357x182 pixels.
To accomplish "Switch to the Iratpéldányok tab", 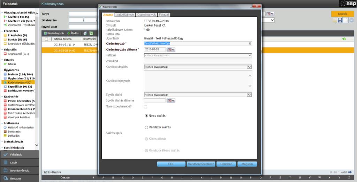I will click(125, 15).
